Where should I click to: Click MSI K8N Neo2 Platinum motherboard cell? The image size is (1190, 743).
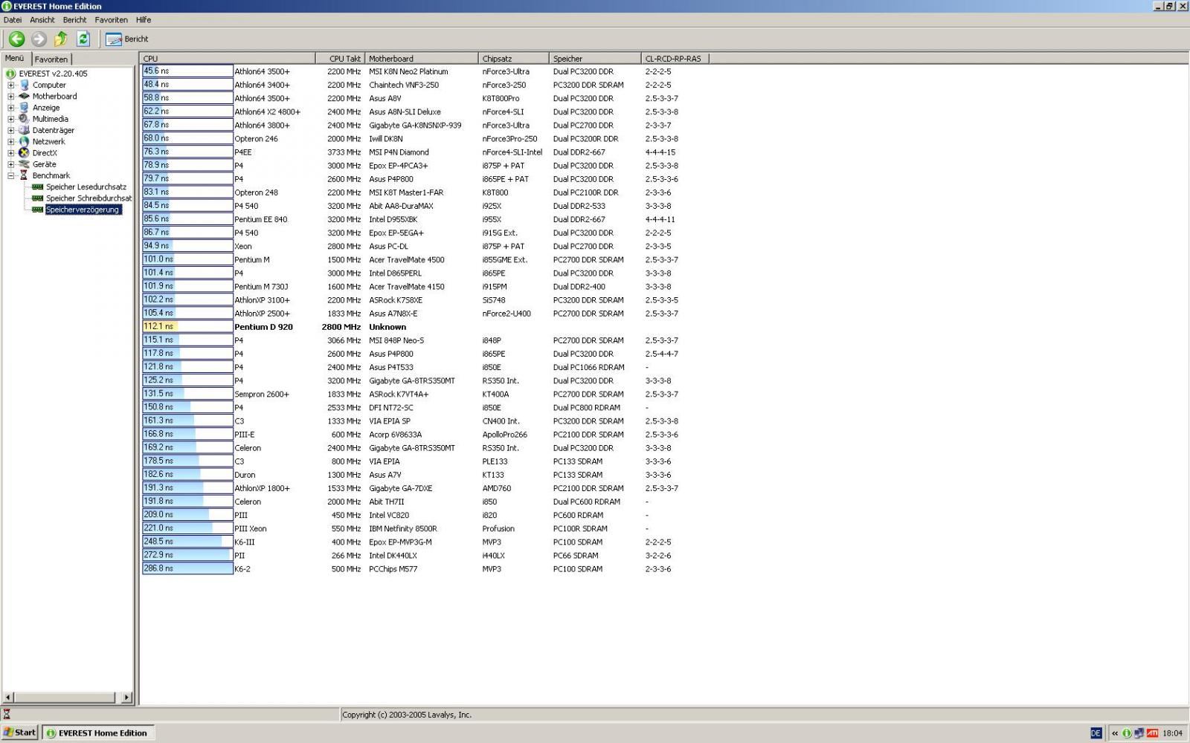408,71
